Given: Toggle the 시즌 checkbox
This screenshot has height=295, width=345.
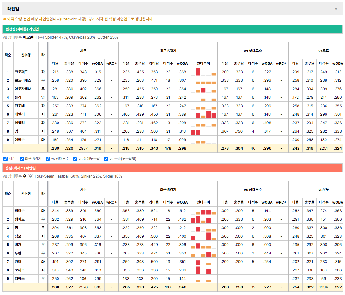Looking at the screenshot, I should (x=6, y=159).
